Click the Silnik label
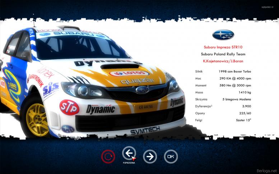 (x=199, y=71)
